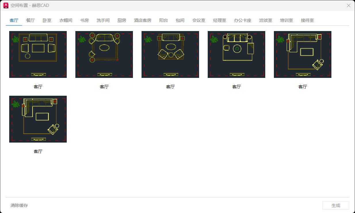Click the CAD app logo icon

point(5,5)
